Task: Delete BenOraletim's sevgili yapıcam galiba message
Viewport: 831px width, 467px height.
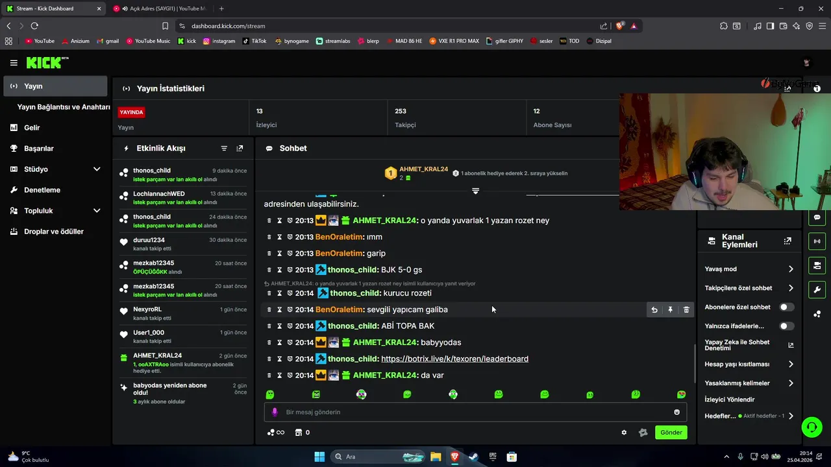Action: tap(686, 310)
